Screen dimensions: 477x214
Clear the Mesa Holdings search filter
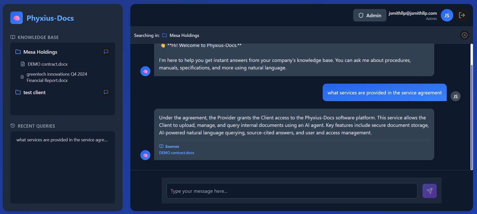[464, 35]
